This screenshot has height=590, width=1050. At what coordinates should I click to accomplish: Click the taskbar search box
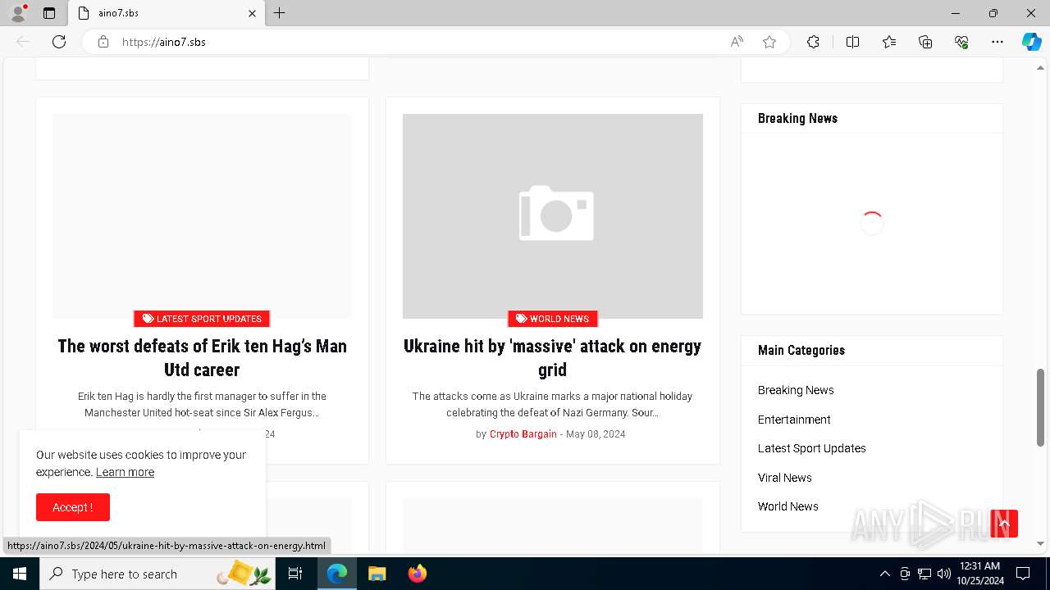click(x=157, y=574)
